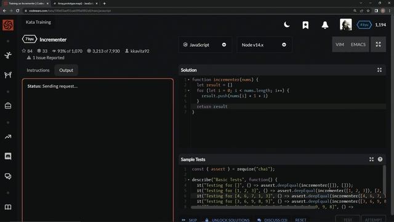Screen dimensions: 394x222
Task: Open the Sample Tests help question icon
Action: (380, 159)
